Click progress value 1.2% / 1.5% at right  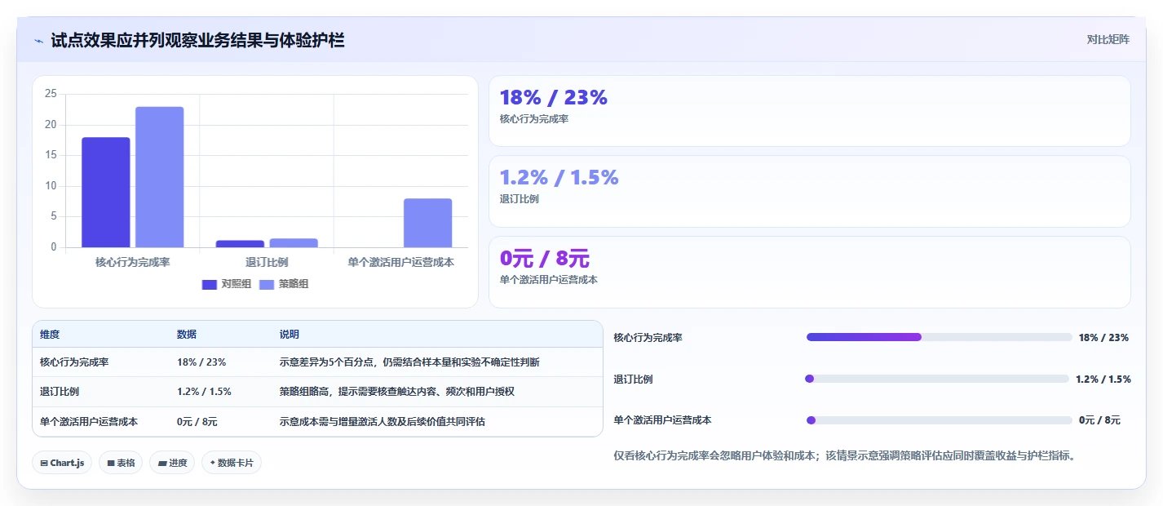pos(1103,379)
